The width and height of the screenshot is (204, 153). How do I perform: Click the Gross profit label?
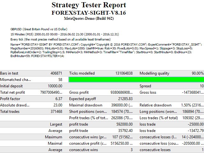point(79,92)
